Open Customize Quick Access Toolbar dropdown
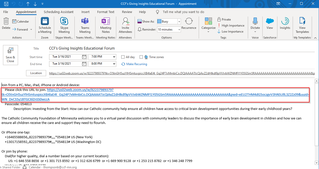 42,4
